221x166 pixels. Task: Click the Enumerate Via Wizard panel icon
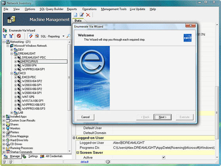(5, 31)
